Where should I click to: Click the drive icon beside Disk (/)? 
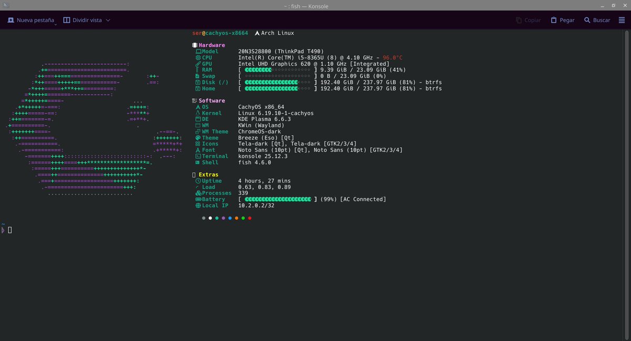tap(198, 82)
